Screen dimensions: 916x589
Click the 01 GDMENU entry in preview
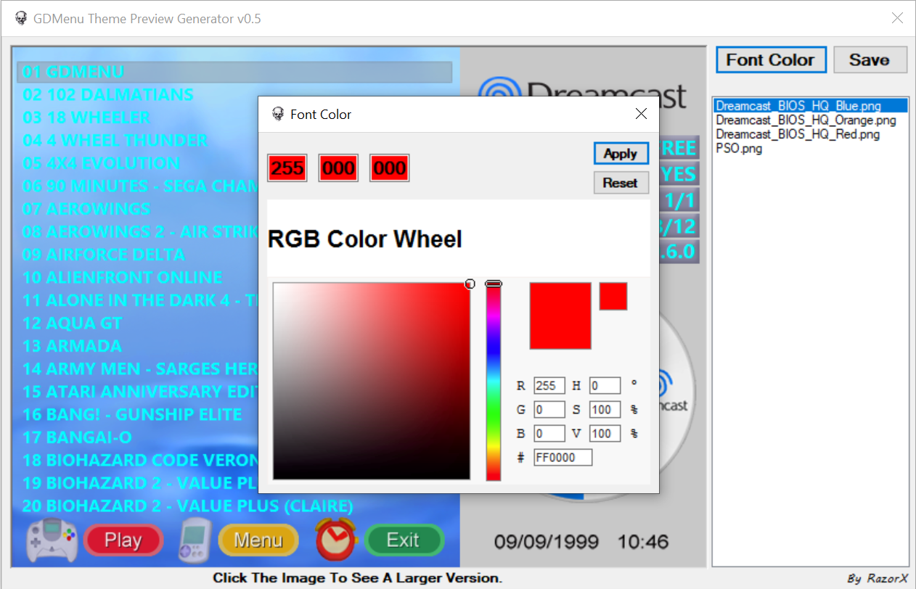[234, 72]
